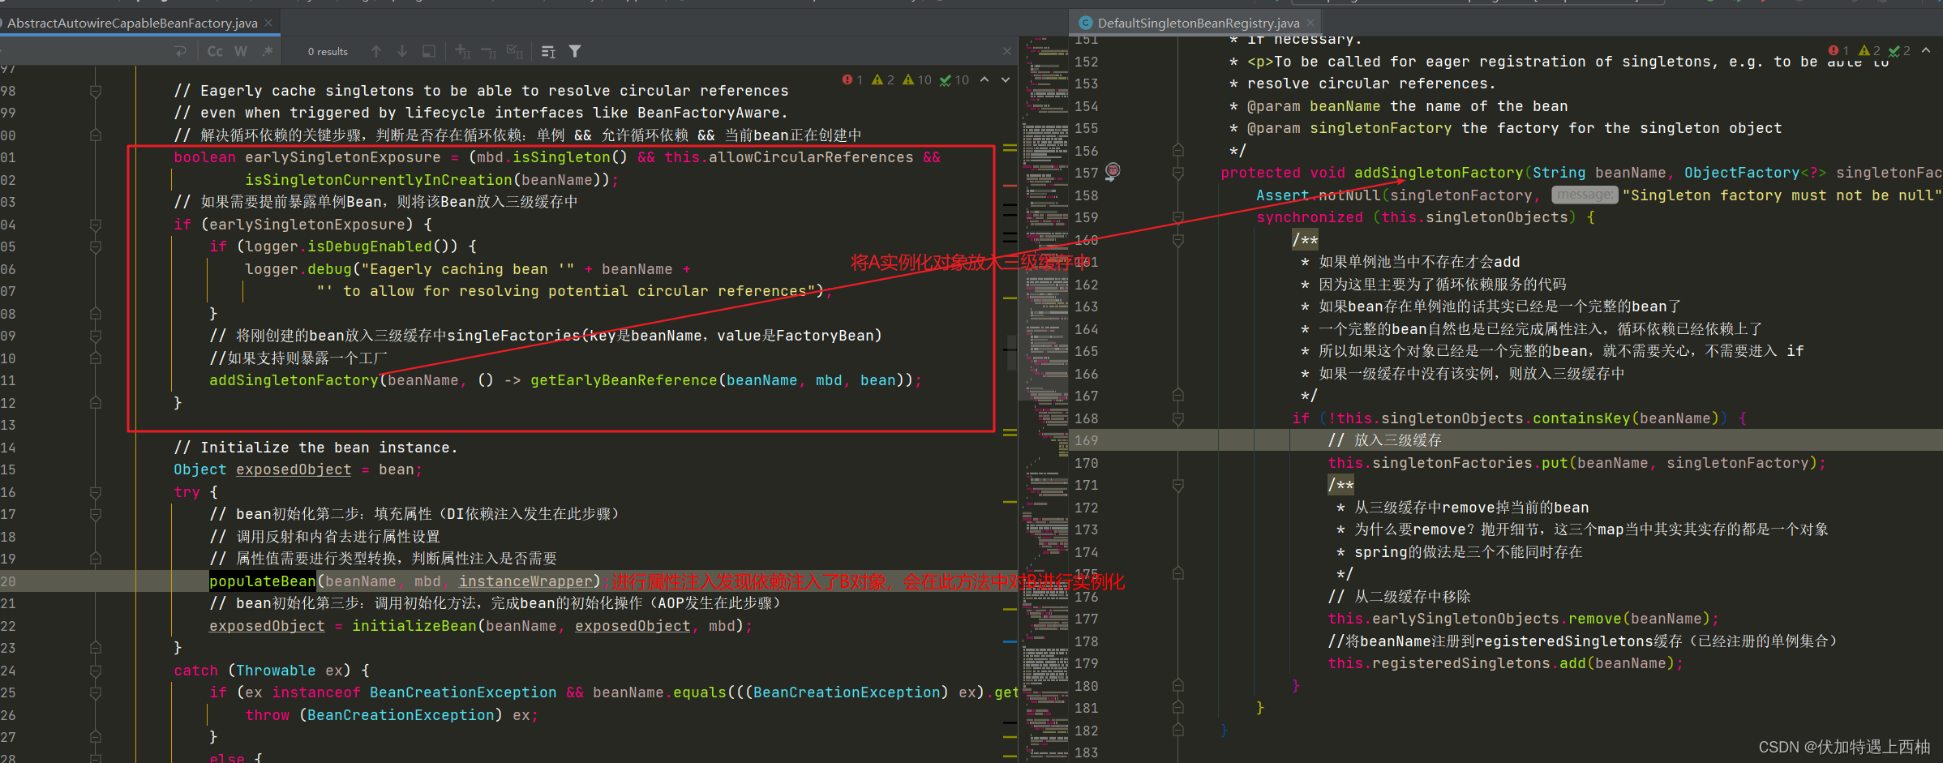Image resolution: width=1943 pixels, height=763 pixels.
Task: Go to next highlighted error in left editor
Action: pyautogui.click(x=1006, y=79)
